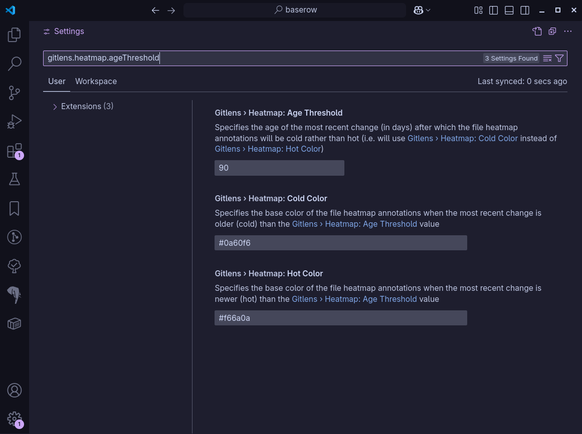The width and height of the screenshot is (582, 434).
Task: Toggle secondary side bar visibility
Action: [524, 11]
